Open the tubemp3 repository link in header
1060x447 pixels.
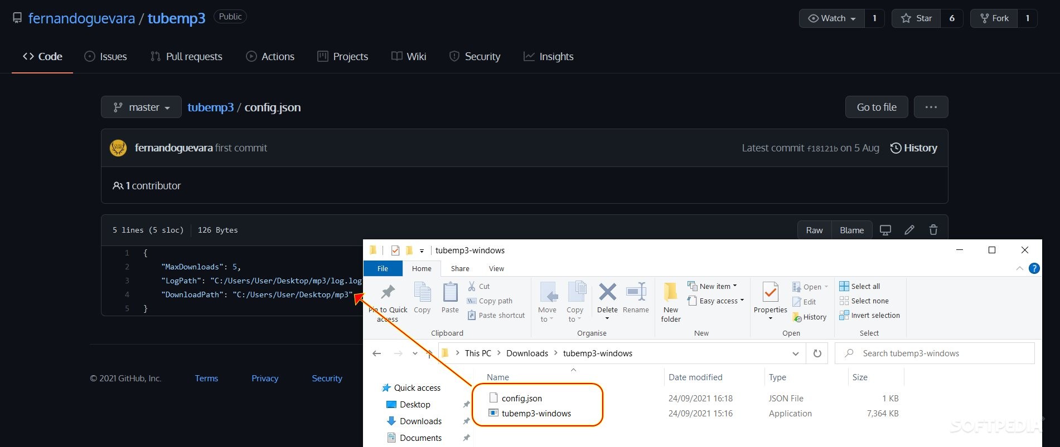(x=176, y=18)
